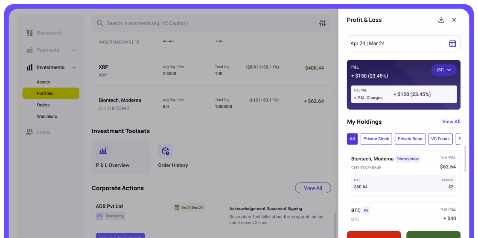Viewport: 478px width, 238px height.
Task: Click the Mandatory tag under ADB Pvt Ltd
Action: pos(115,216)
